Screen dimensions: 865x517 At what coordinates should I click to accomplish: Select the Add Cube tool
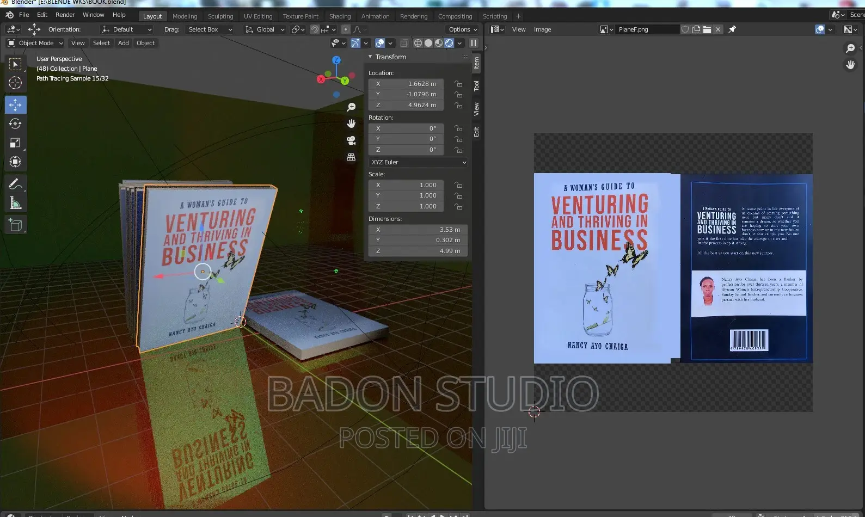click(15, 225)
